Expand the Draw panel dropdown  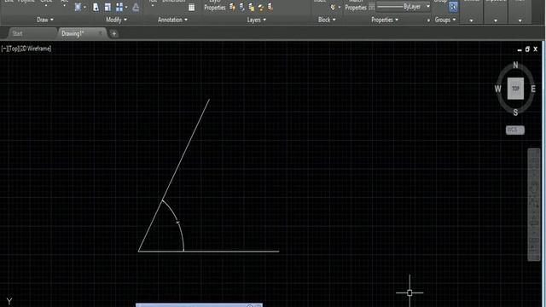click(45, 20)
